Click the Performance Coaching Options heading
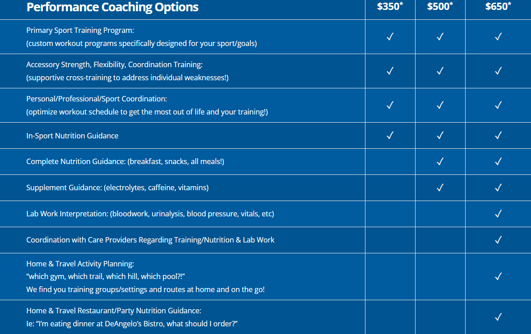Image resolution: width=531 pixels, height=334 pixels. (x=112, y=7)
